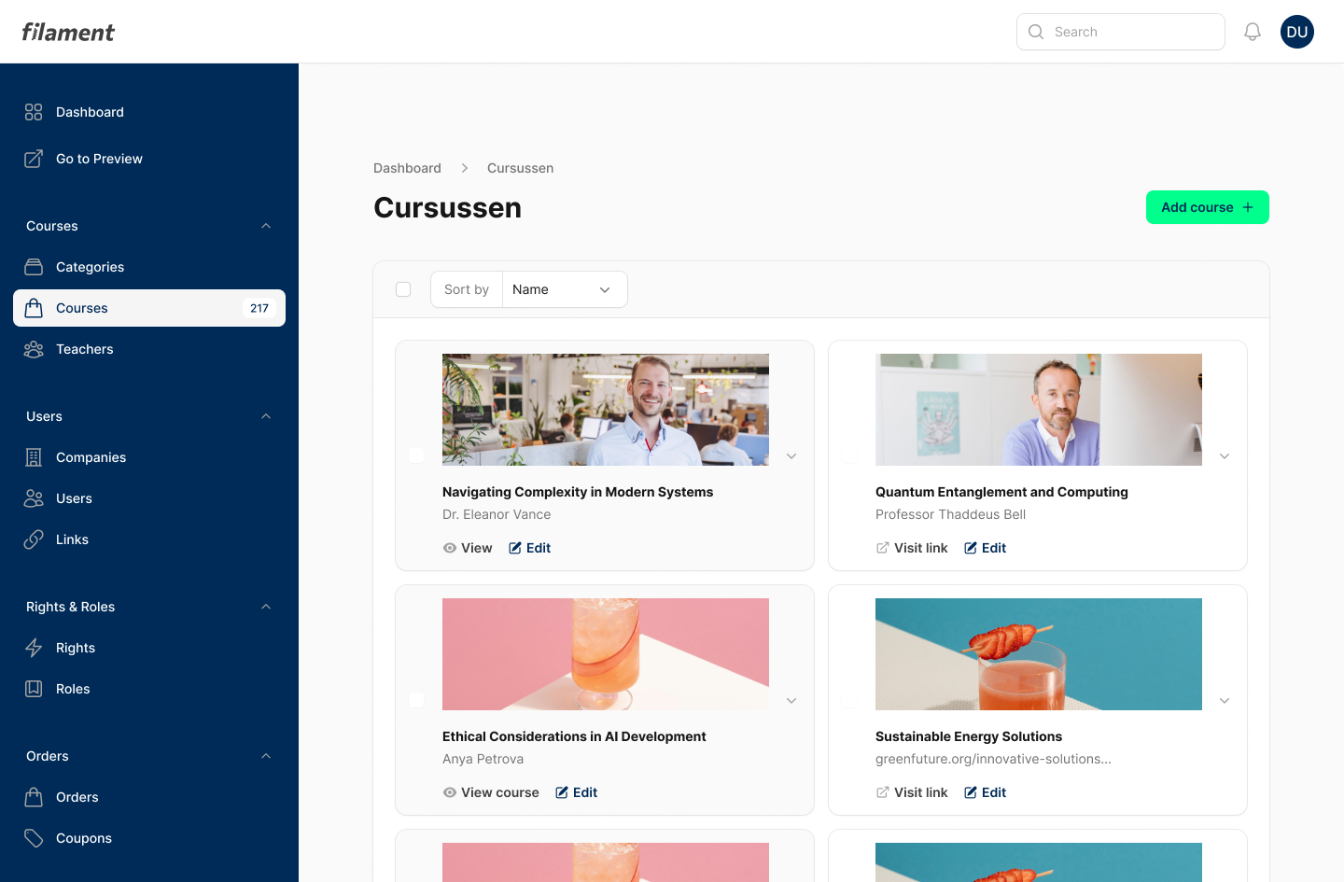Open Dashboard in the sidebar
Screen dimensions: 1344x882
click(149, 112)
